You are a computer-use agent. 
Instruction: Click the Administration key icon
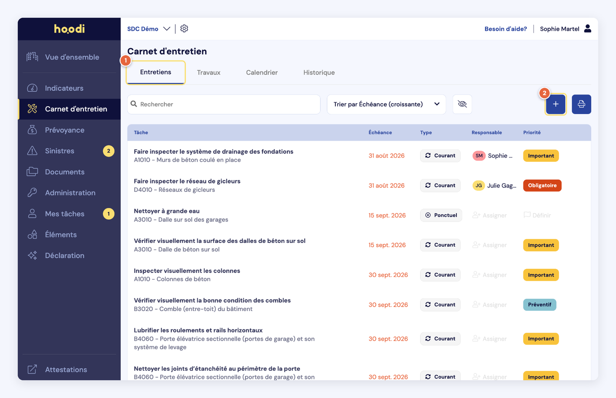[32, 193]
